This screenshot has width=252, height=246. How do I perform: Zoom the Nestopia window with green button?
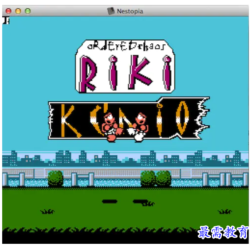coord(28,11)
